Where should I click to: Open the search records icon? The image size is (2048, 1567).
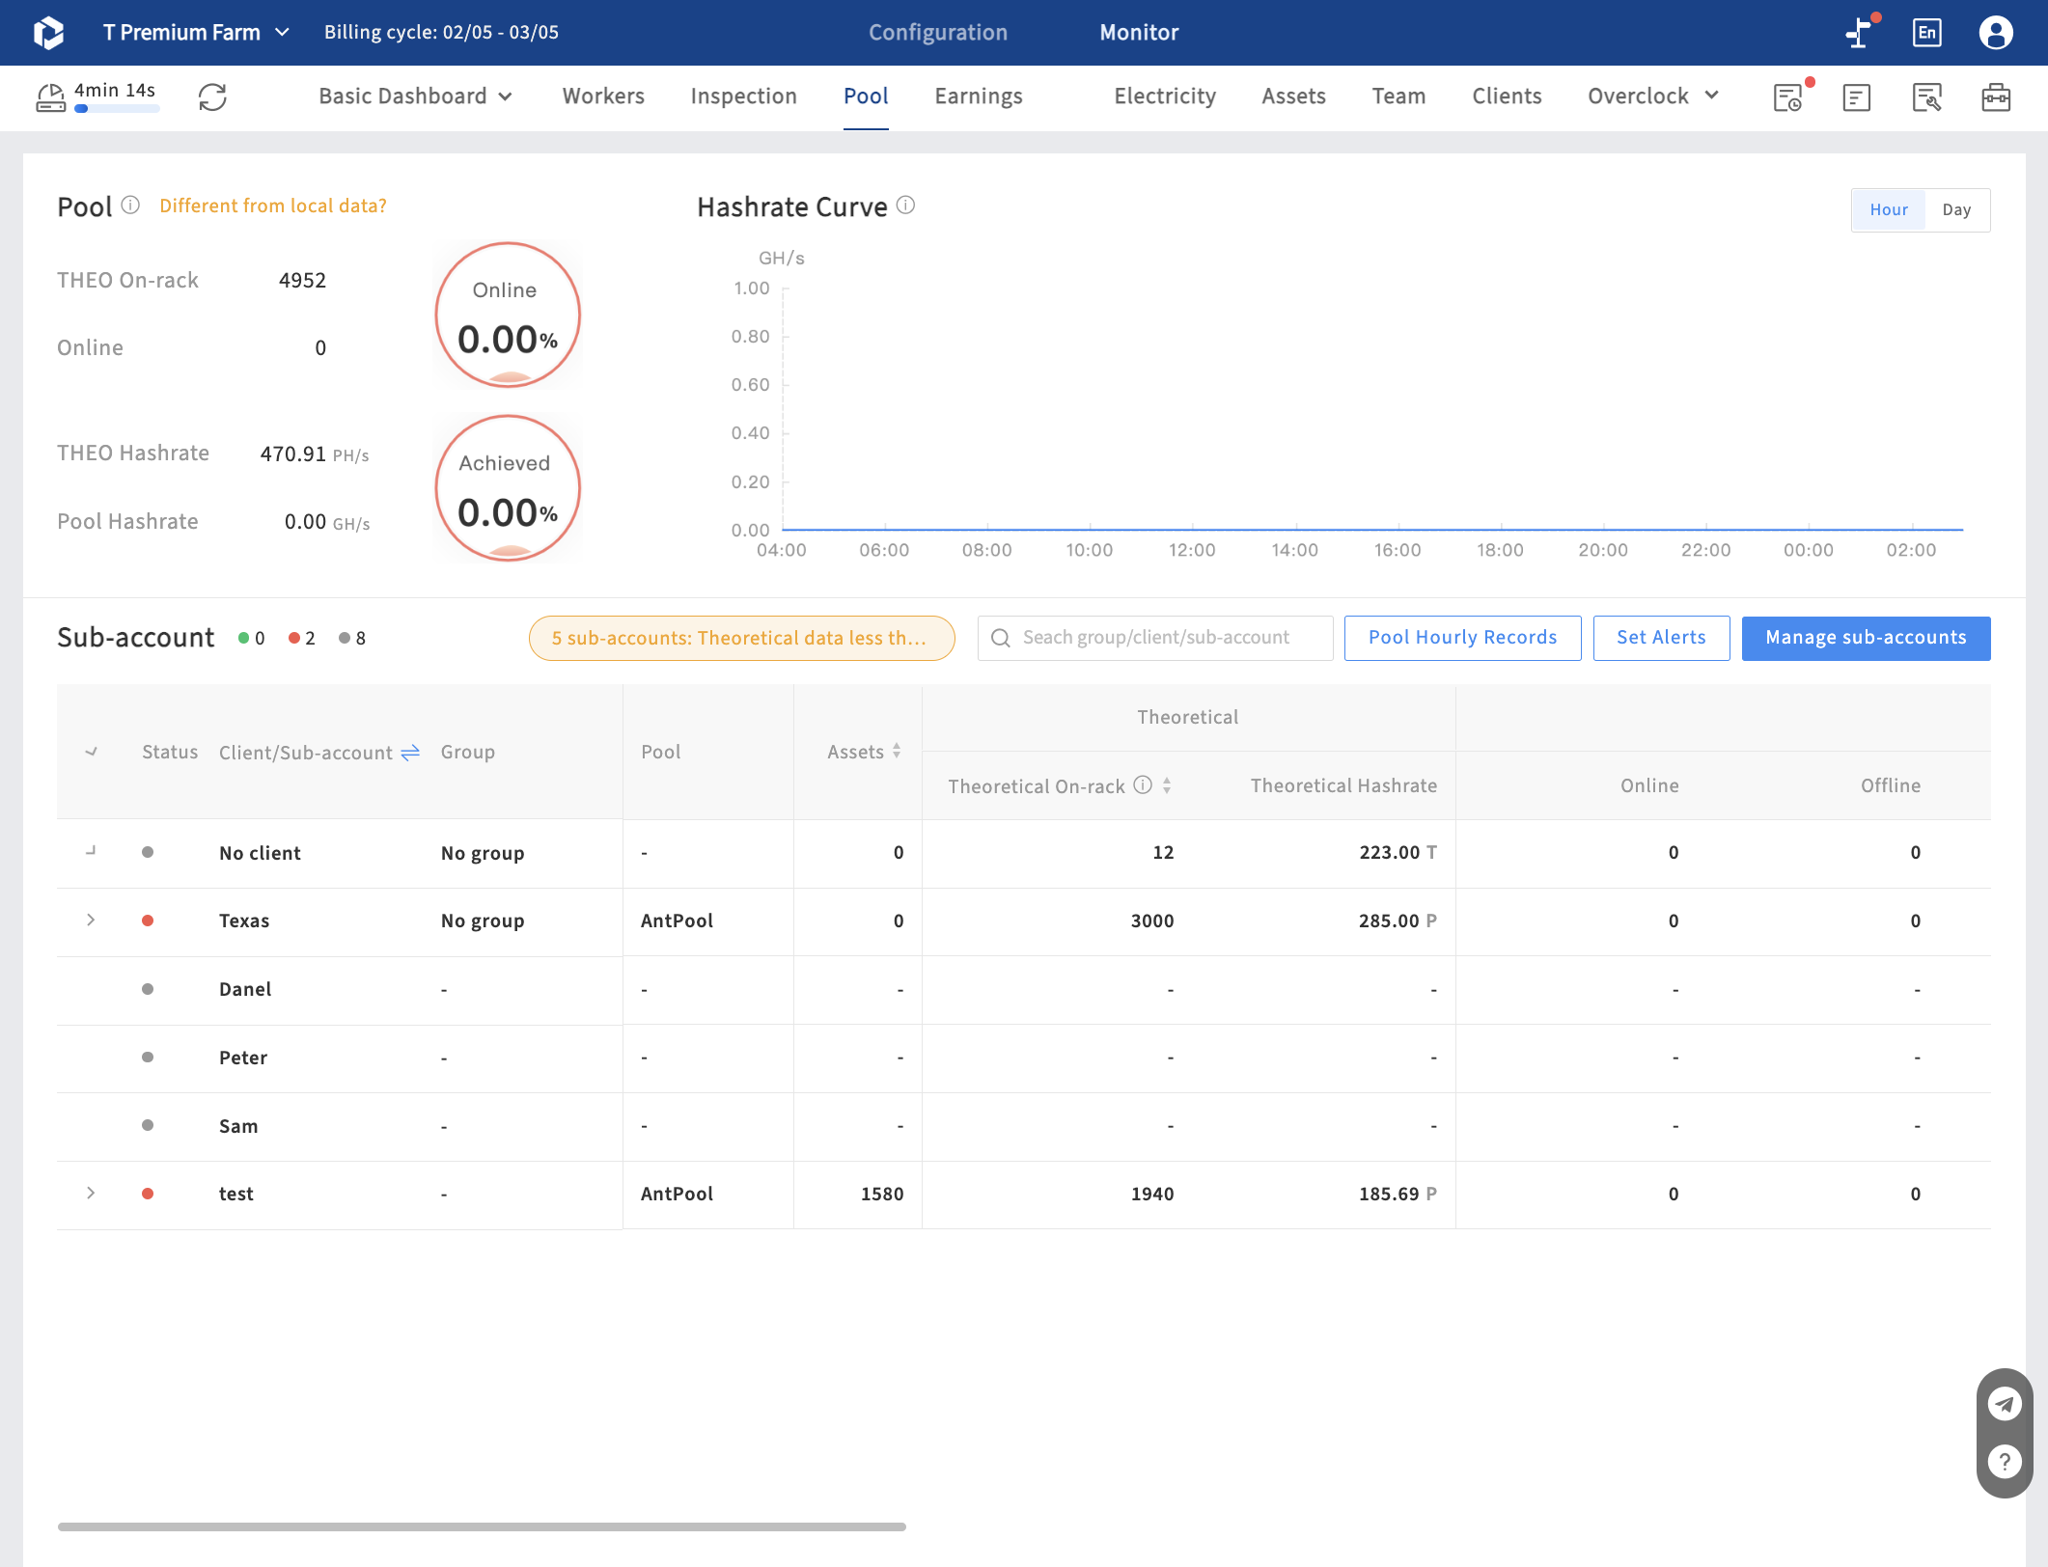(x=1926, y=96)
